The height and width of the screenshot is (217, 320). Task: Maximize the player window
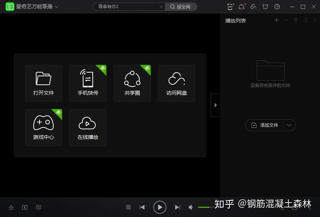click(x=303, y=7)
